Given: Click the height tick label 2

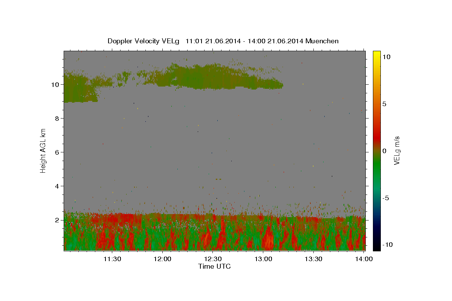Looking at the screenshot, I should (57, 220).
